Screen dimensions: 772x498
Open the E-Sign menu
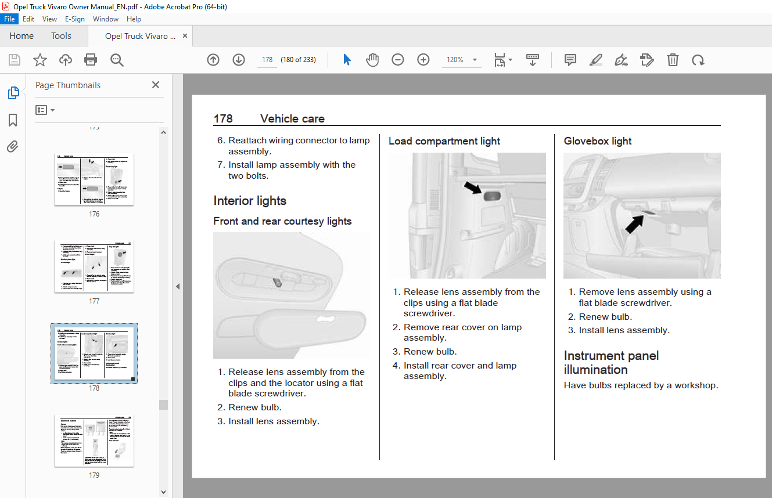(75, 19)
